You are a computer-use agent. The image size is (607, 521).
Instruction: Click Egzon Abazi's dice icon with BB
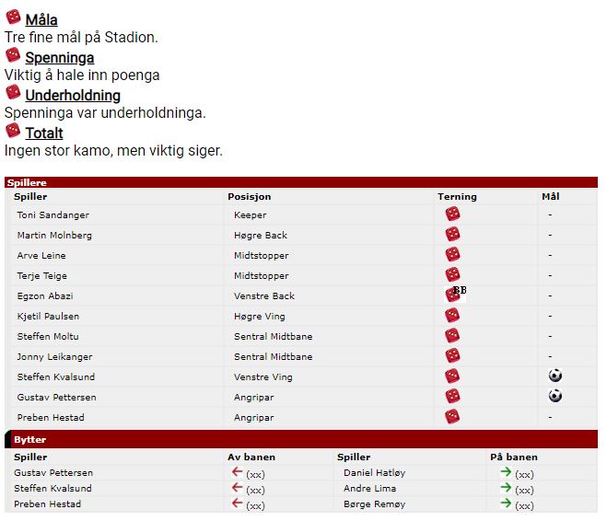click(x=455, y=295)
